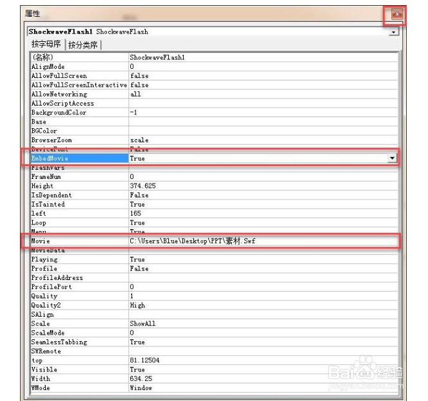428x401 pixels.
Task: Select the EmbedMovie property row
Action: (214, 158)
